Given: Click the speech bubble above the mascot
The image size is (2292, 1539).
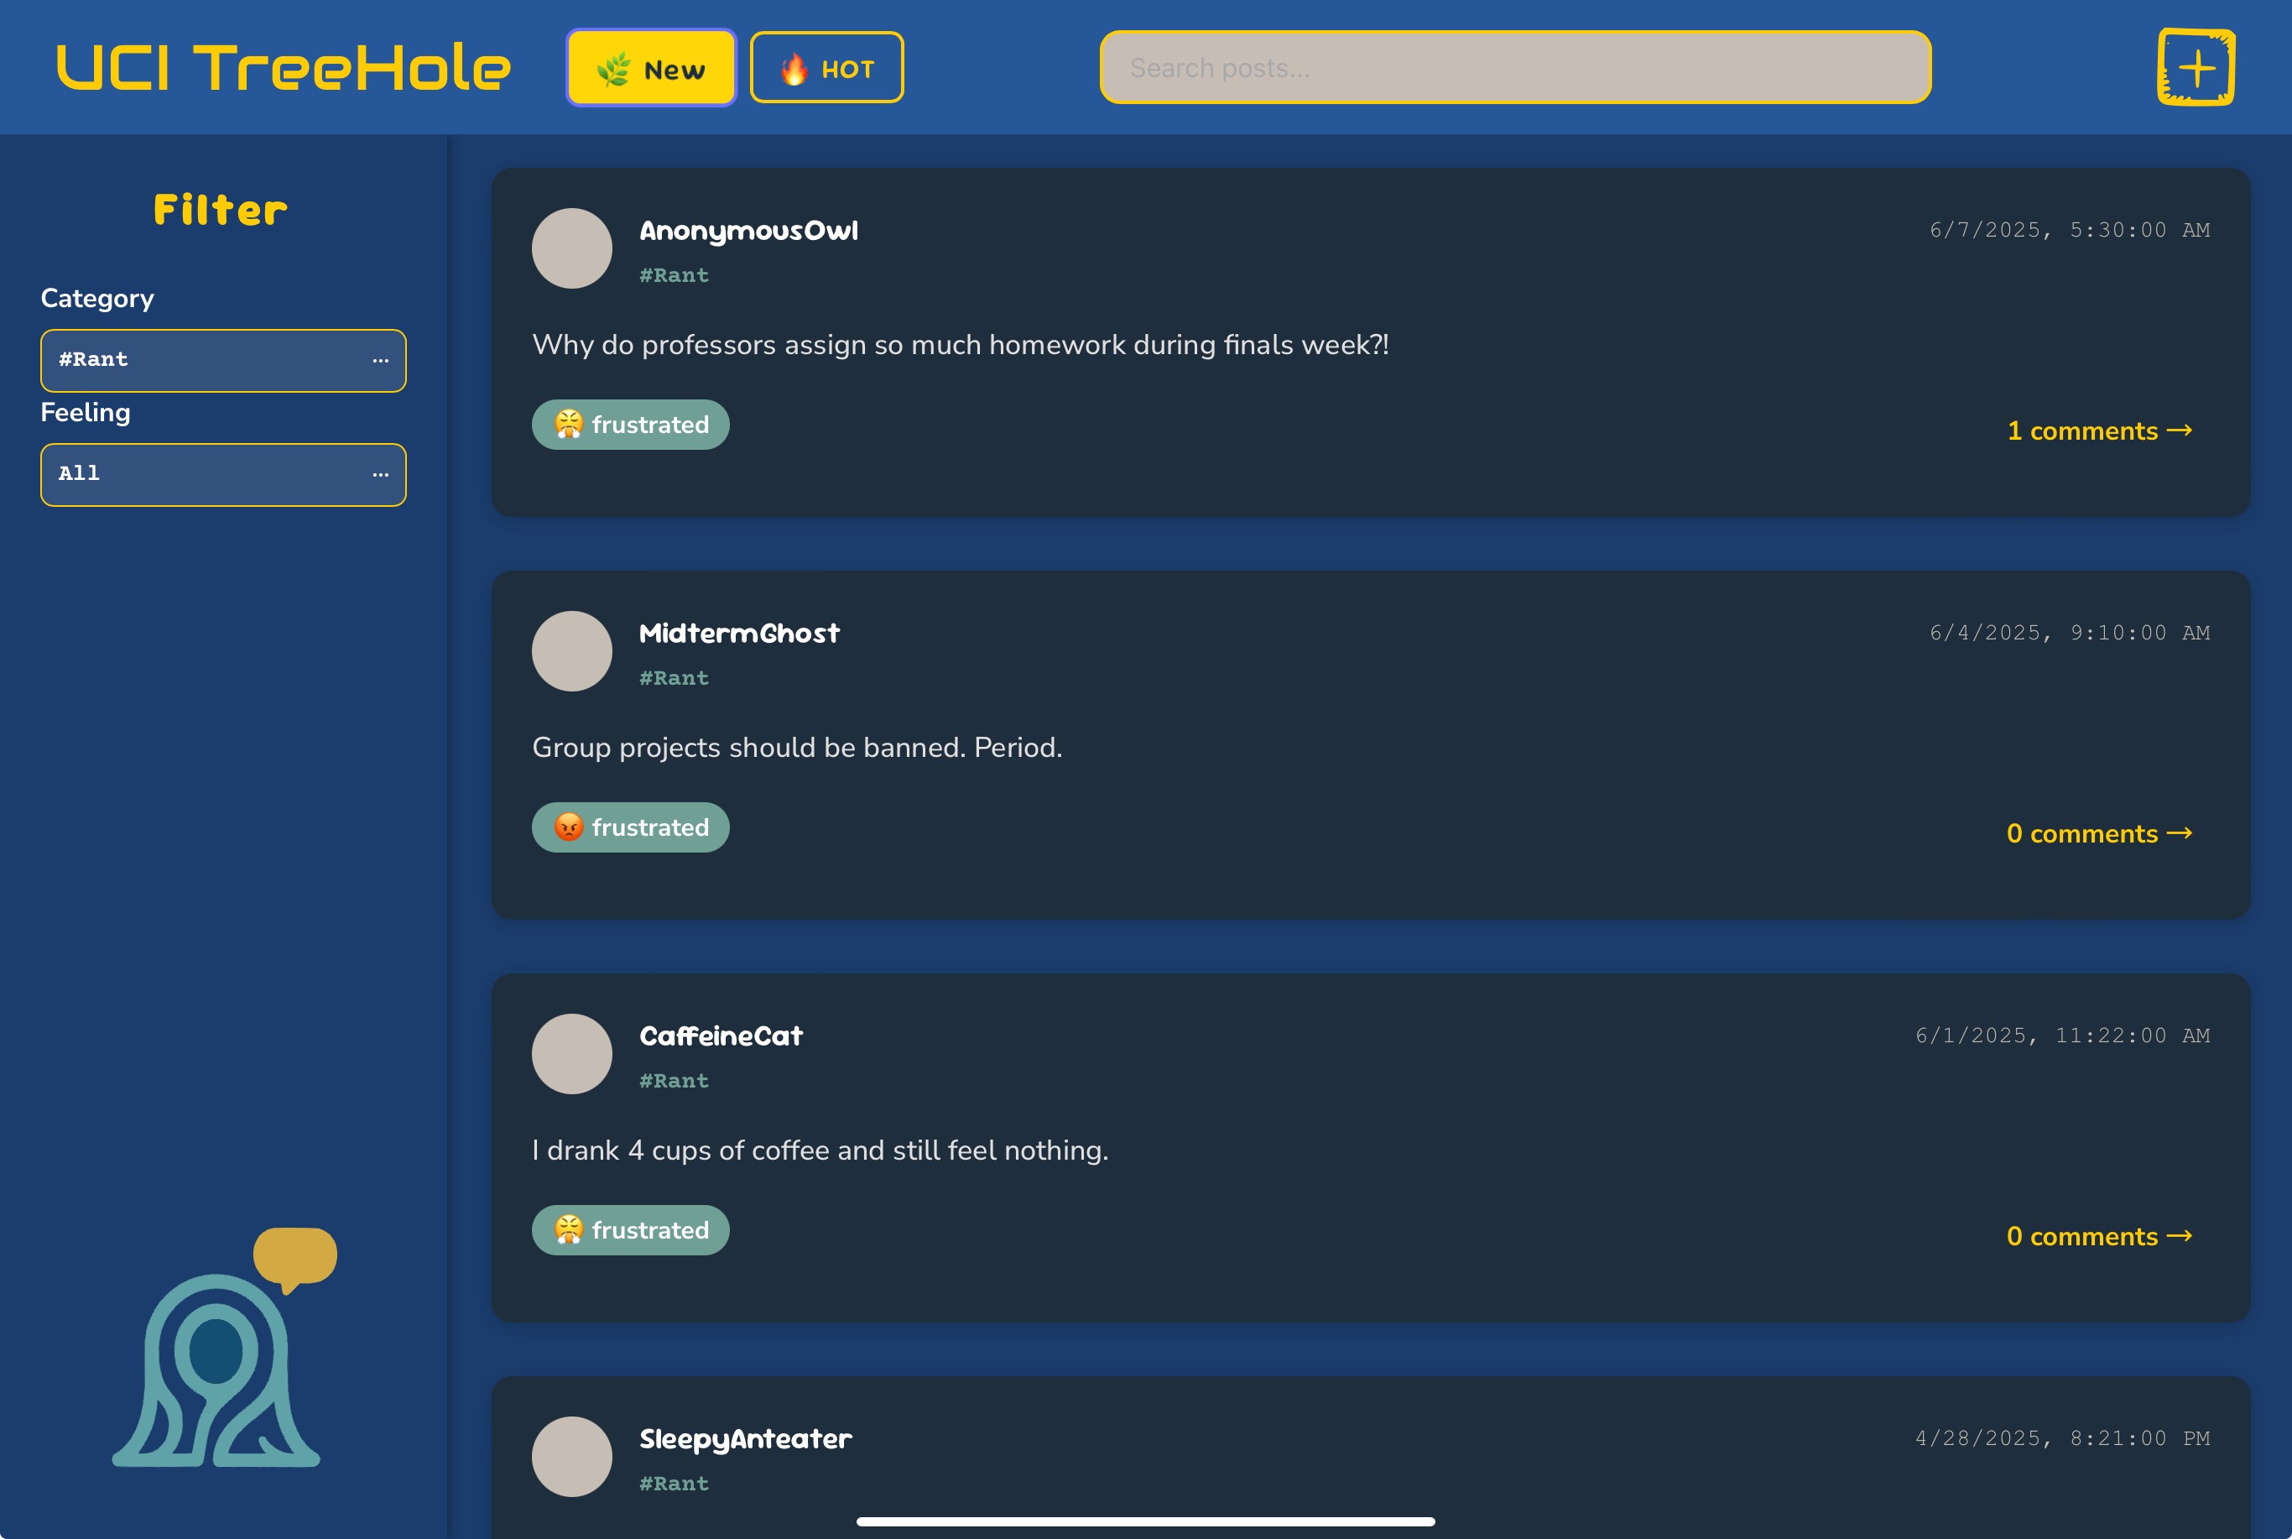Looking at the screenshot, I should [x=295, y=1258].
